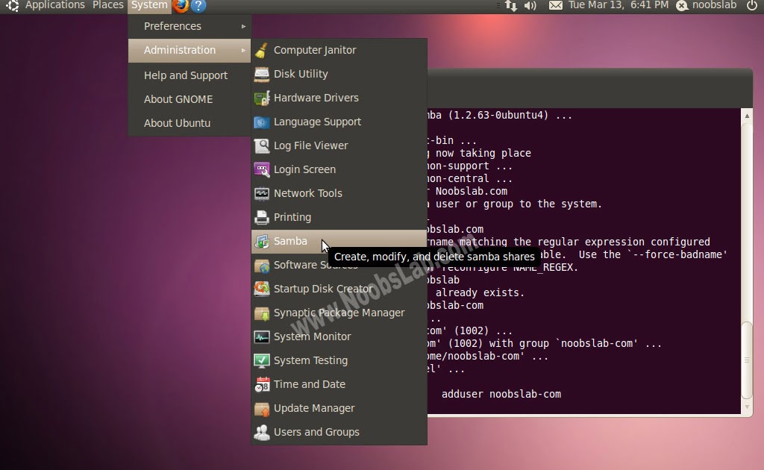This screenshot has height=470, width=764.
Task: Click terminal scrollbar up arrow
Action: (x=747, y=116)
